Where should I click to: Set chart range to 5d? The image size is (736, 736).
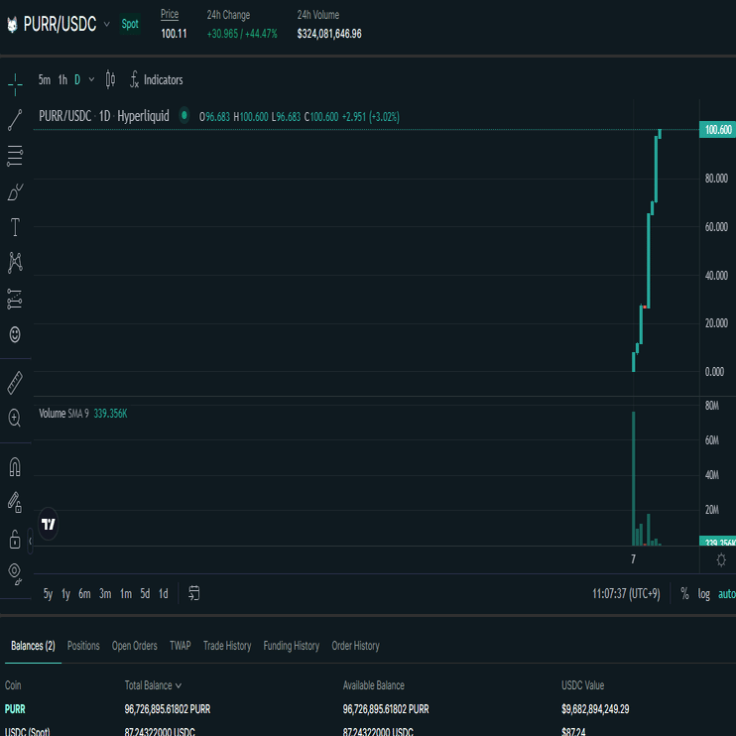[145, 594]
